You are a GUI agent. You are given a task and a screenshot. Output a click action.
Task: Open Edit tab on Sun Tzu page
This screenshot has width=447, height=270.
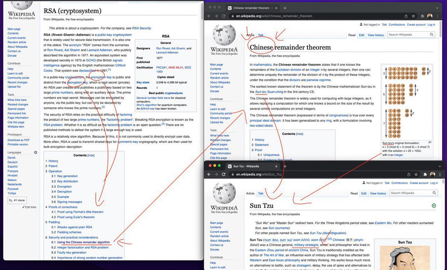pos(364,193)
